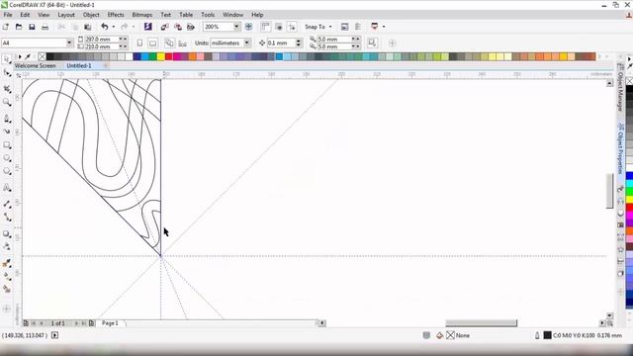
Task: Toggle Show Guidelines button in toolbar
Action: (x=292, y=27)
